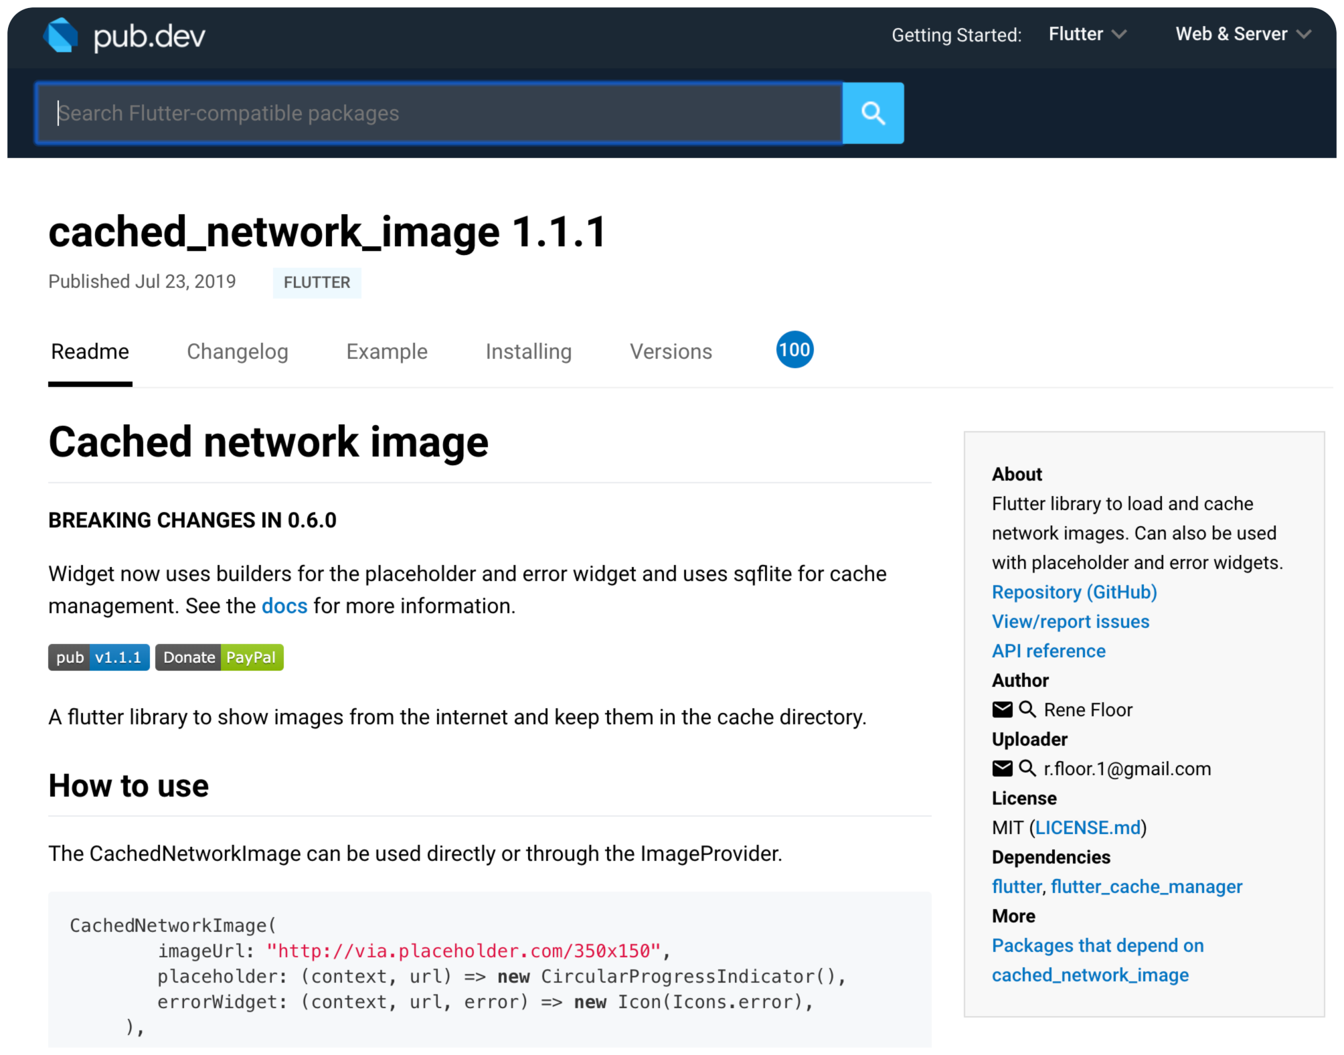Open the pub v1.1.1 badge
This screenshot has height=1055, width=1344.
[99, 657]
